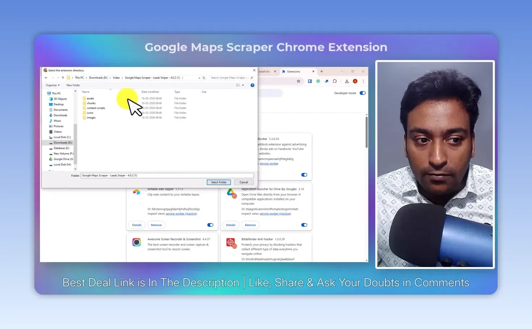Close the Extensions tab
This screenshot has height=329, width=532.
coord(313,72)
